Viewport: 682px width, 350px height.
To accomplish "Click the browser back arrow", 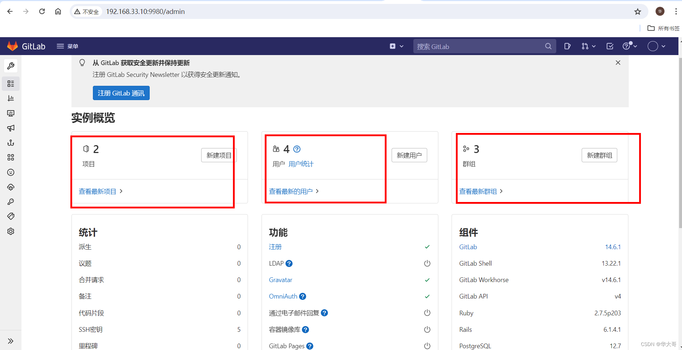I will pyautogui.click(x=10, y=11).
